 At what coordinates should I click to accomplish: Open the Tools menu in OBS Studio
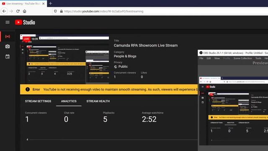pos(258,58)
